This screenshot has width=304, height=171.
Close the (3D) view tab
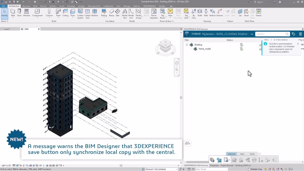pyautogui.click(x=39, y=29)
